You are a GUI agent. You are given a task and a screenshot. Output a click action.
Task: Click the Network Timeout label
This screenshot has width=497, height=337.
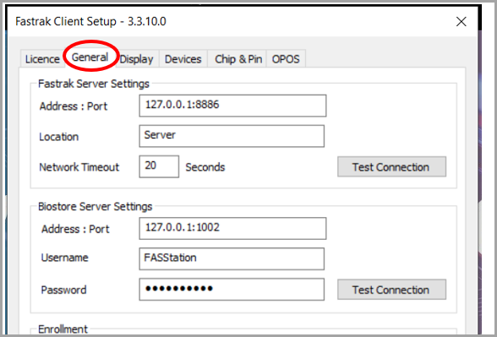tap(79, 167)
